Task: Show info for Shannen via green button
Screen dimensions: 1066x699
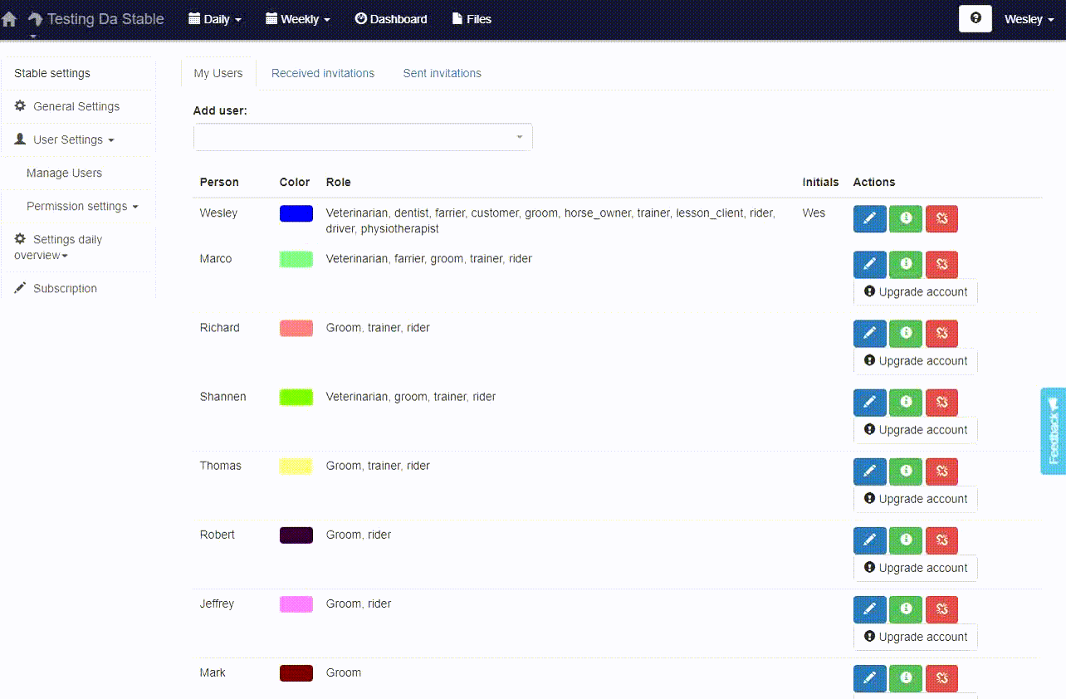Action: point(906,403)
